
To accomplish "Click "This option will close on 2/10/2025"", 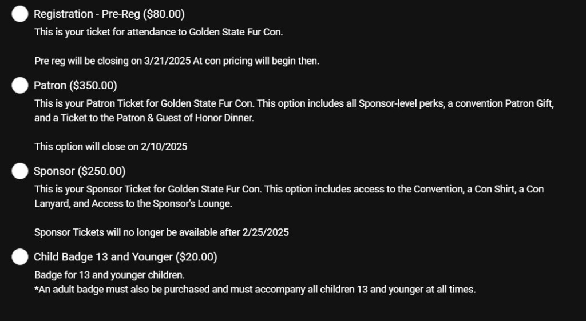I will pos(110,147).
